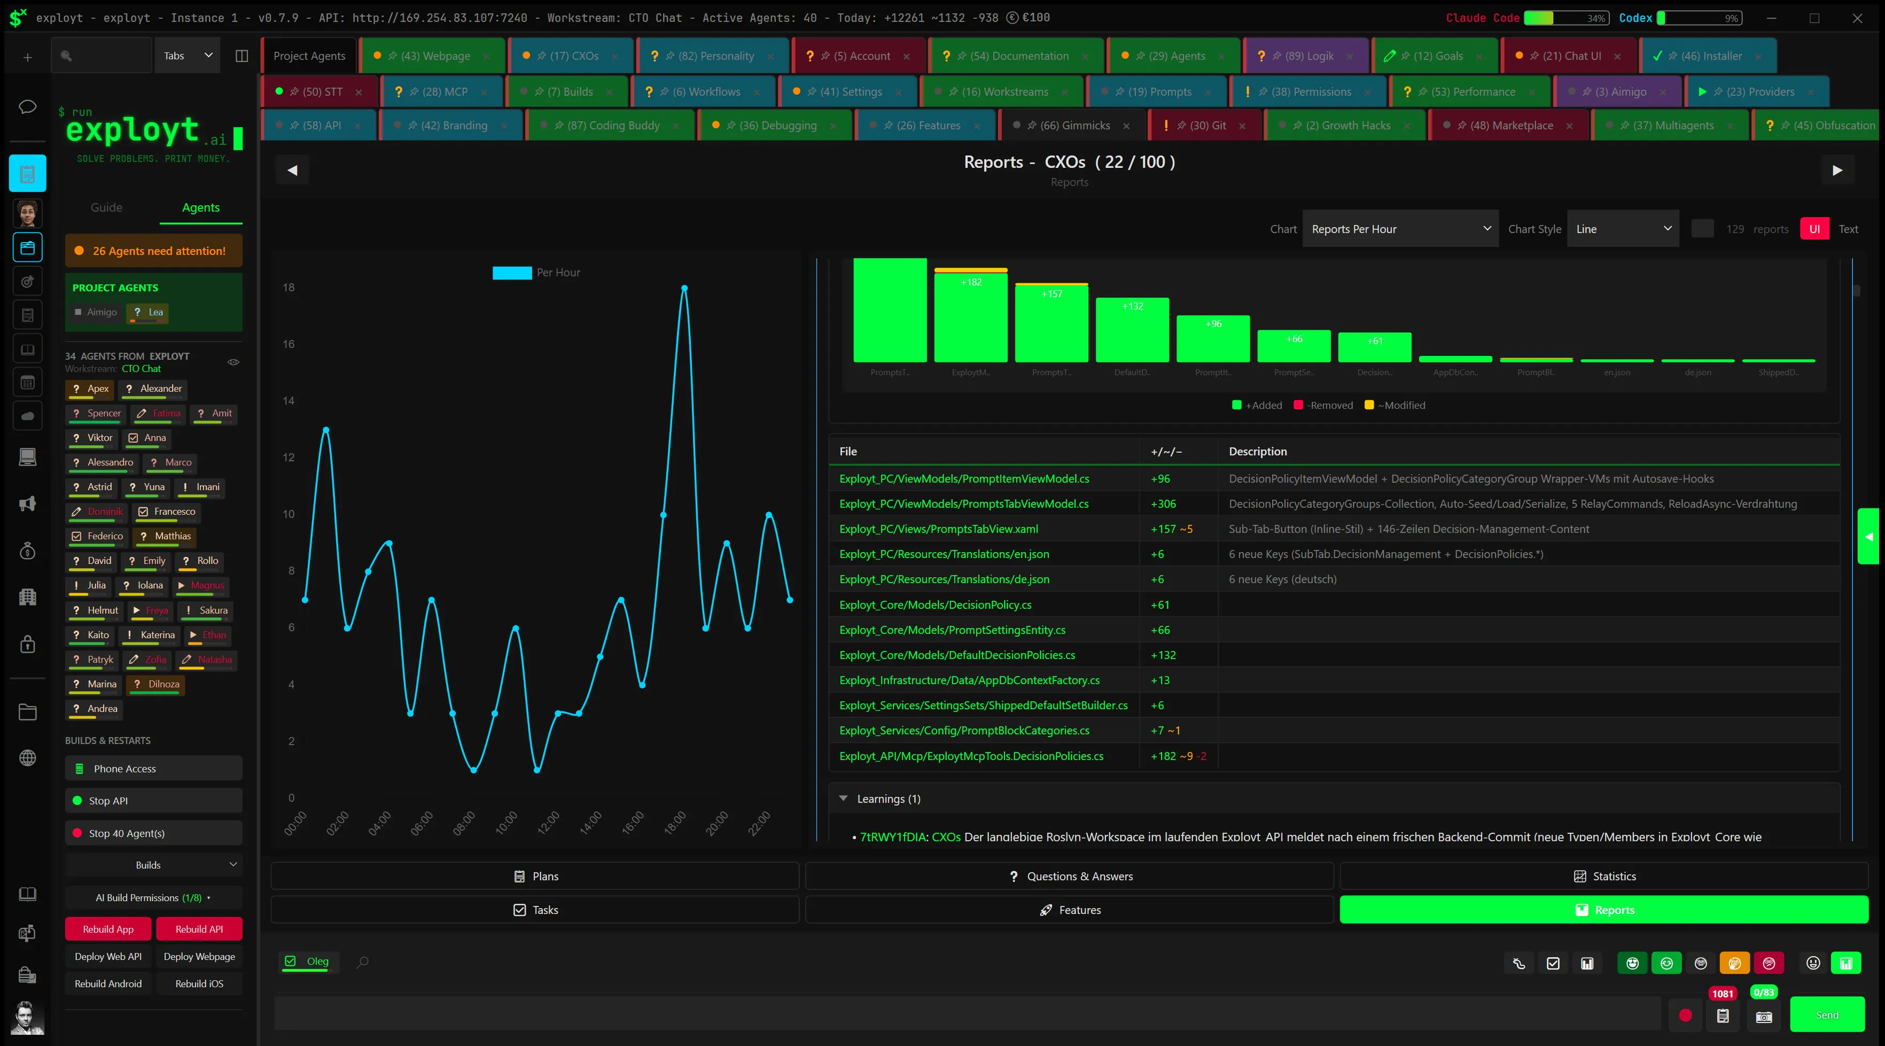This screenshot has height=1046, width=1885.
Task: Toggle Stop 40 Agent(s)
Action: point(154,833)
